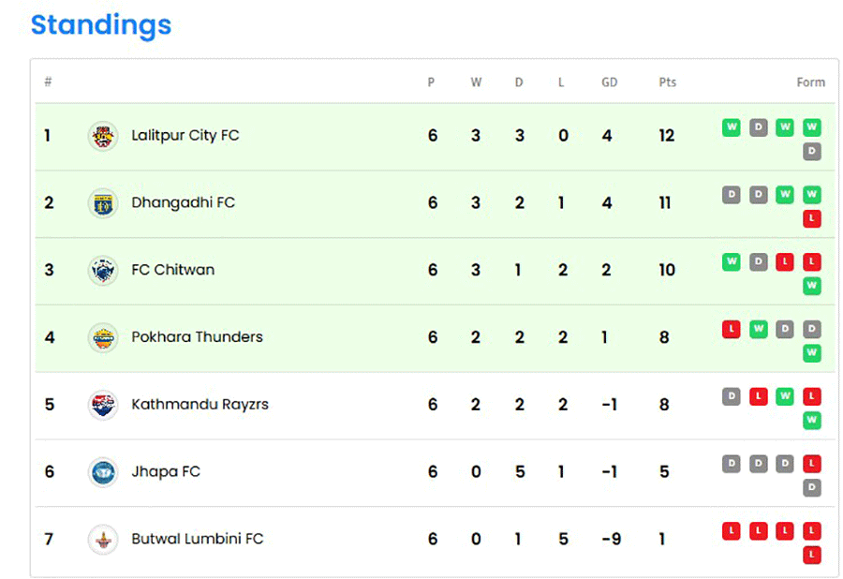Click the Lalitpur City FC team logo
The width and height of the screenshot is (843, 579).
pos(103,136)
